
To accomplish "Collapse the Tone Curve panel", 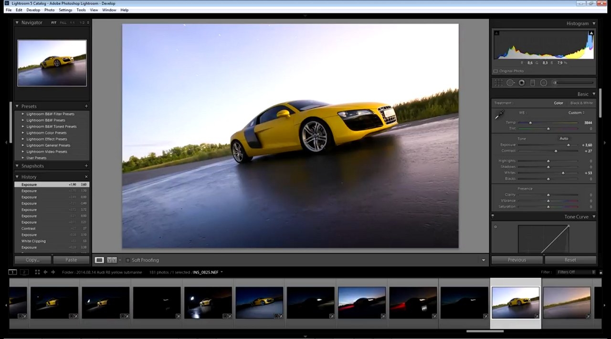I will (594, 216).
